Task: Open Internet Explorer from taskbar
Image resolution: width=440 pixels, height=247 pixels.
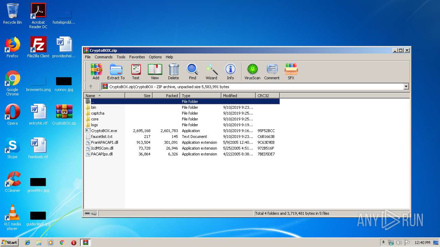Action: click(x=27, y=243)
